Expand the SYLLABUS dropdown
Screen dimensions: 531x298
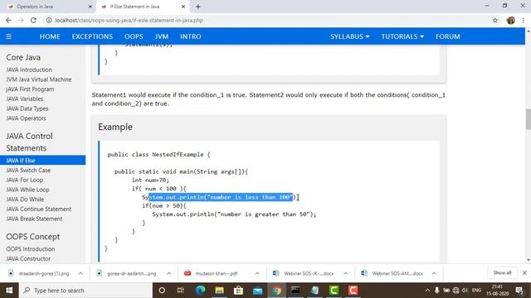350,36
